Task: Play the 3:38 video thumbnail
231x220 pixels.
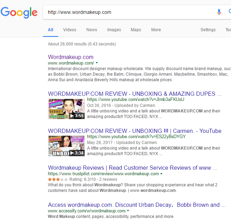Action: (x=66, y=146)
